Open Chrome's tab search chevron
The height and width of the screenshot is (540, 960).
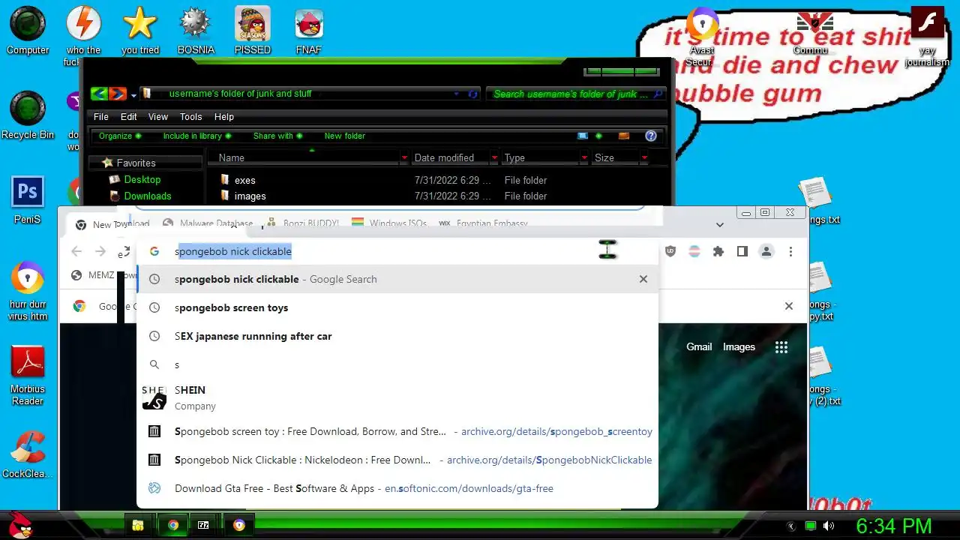720,224
